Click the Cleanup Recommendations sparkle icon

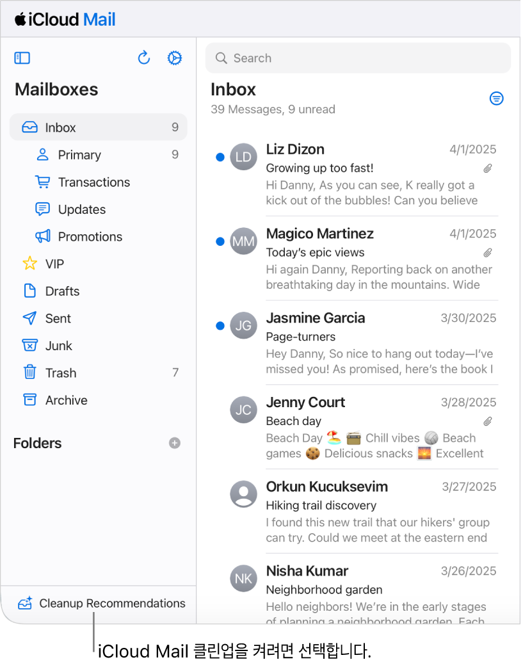25,603
